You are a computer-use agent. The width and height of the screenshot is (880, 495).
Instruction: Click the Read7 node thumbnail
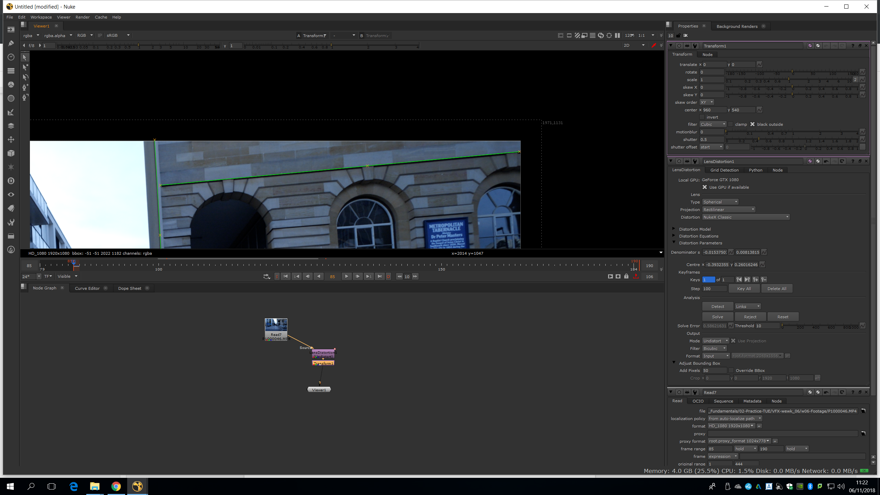[x=276, y=325]
